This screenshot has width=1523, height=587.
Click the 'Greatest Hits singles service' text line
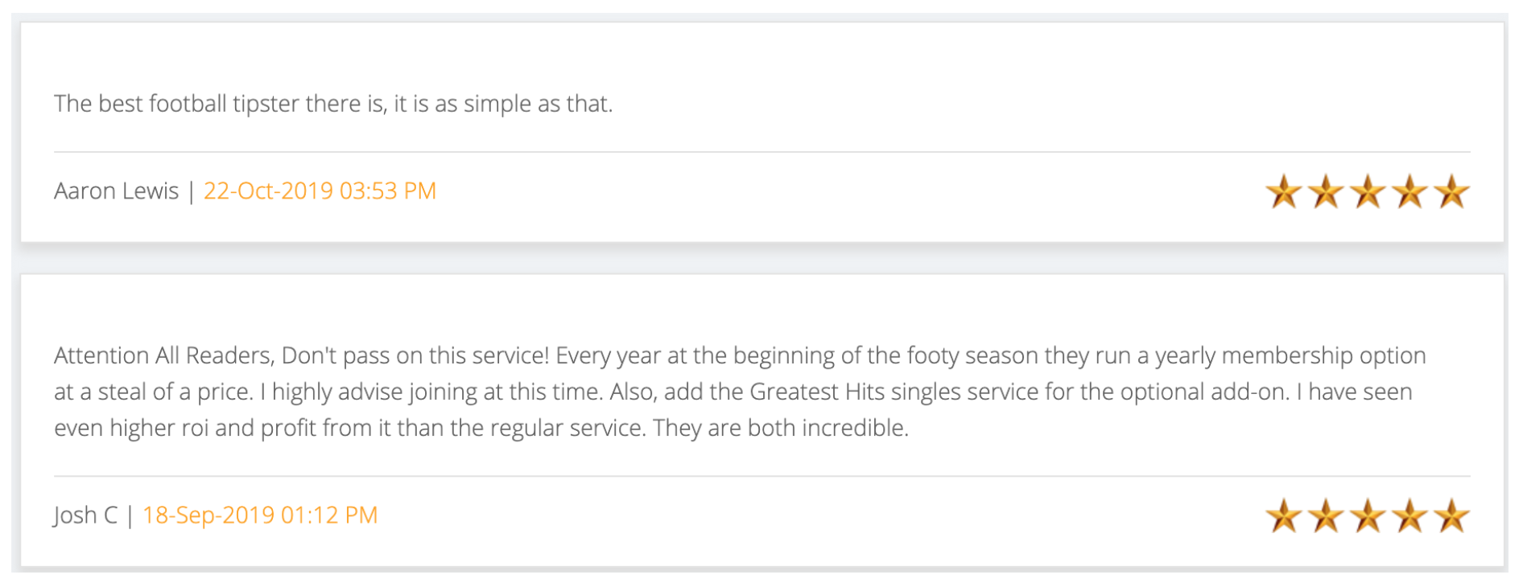point(733,392)
